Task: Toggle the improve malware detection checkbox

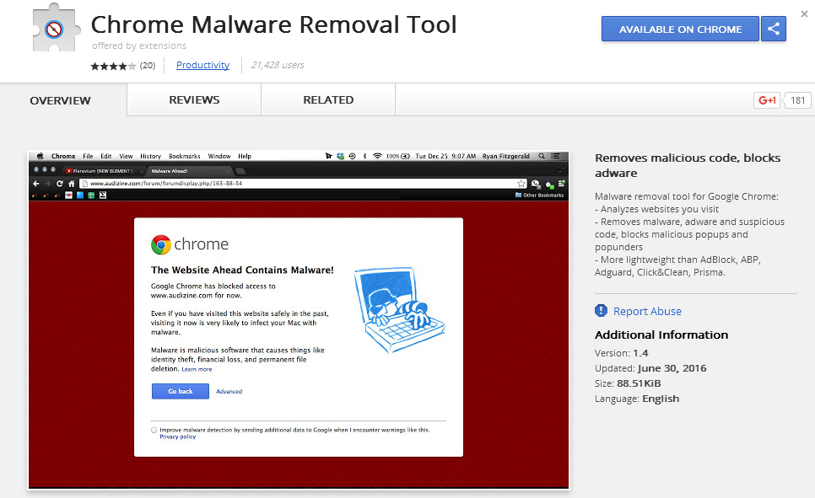Action: coord(154,430)
